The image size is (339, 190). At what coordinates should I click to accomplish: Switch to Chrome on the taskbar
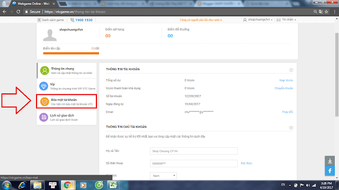pyautogui.click(x=67, y=185)
